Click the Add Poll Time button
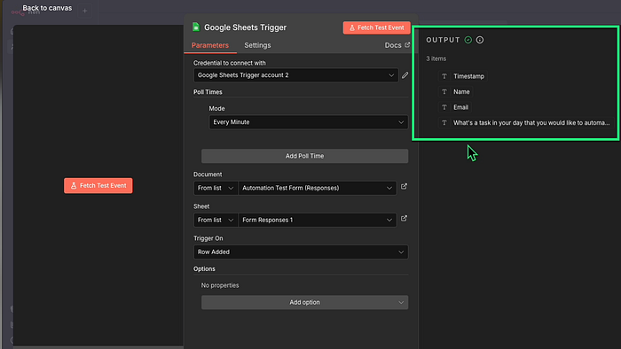Screen dimensions: 621x349 click(304, 156)
